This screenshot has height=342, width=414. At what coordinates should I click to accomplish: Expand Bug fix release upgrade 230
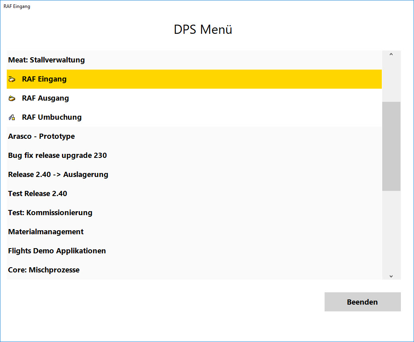57,155
